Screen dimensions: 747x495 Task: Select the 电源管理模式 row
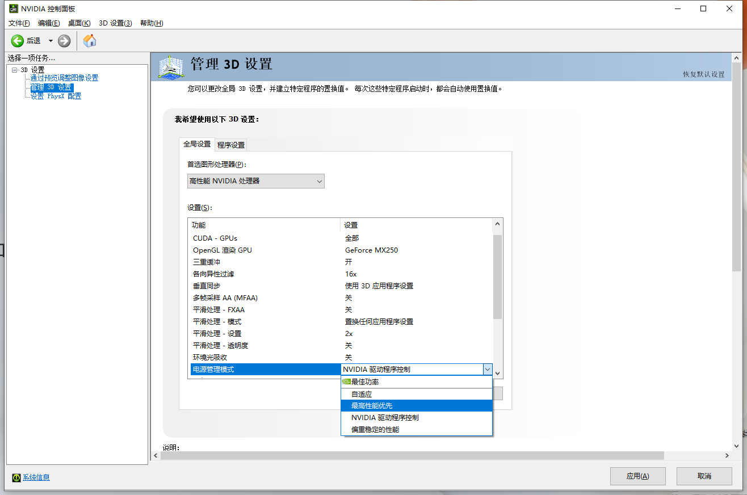341,370
